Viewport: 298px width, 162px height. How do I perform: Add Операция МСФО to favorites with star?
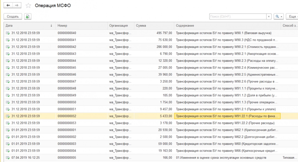tap(28, 6)
